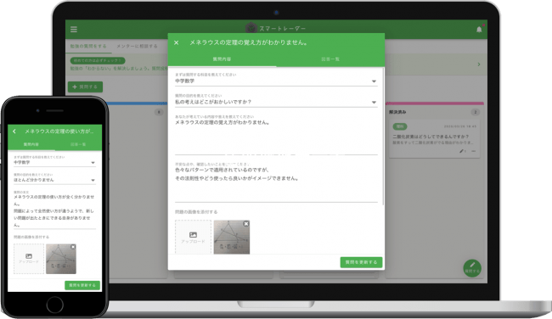Switch to 回答一覧 tab in laptop dialog

click(330, 59)
